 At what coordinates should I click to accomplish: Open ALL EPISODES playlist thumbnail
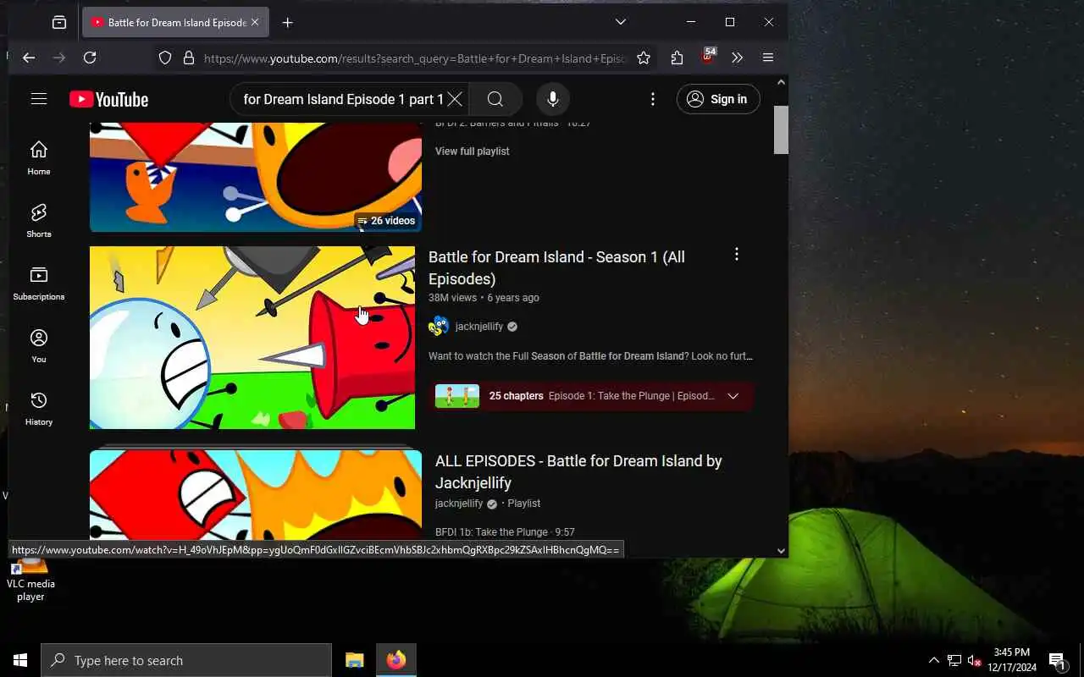[x=256, y=495]
